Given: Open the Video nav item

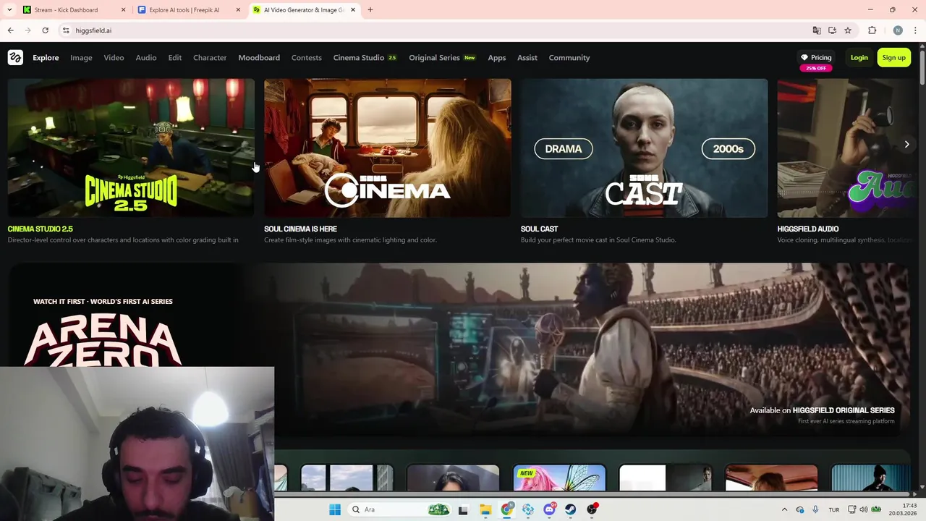Looking at the screenshot, I should click(x=114, y=58).
